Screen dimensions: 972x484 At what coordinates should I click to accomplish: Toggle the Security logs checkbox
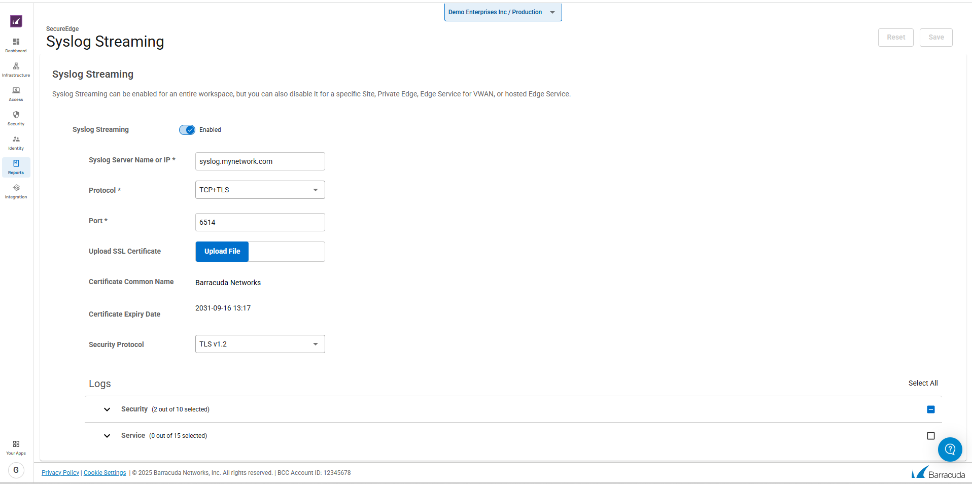click(930, 409)
